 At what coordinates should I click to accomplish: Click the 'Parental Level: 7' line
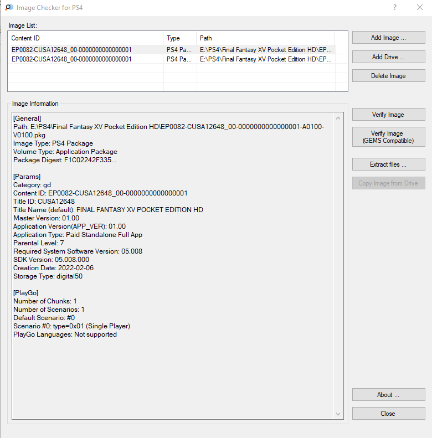[39, 243]
